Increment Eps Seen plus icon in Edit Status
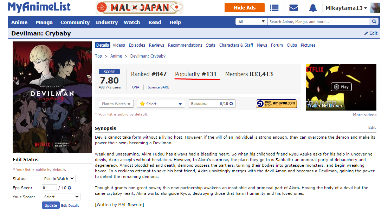 (70, 188)
